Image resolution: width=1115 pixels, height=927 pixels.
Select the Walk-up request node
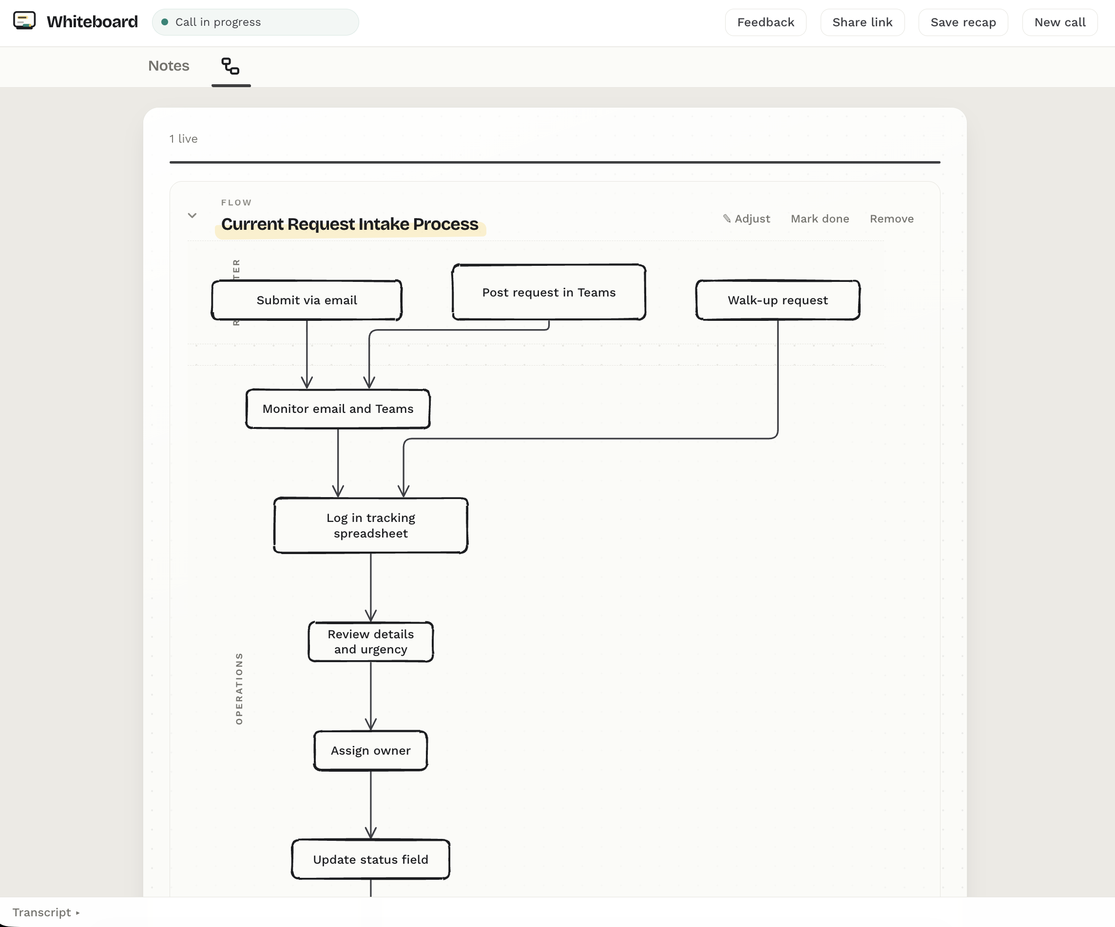pos(778,300)
